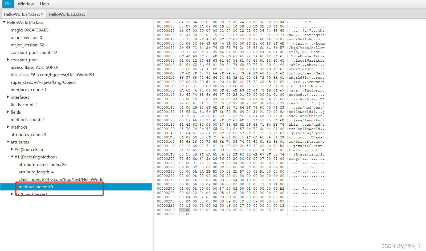
Task: Switch to the HelloWorld$2.class tab
Action: tap(67, 14)
